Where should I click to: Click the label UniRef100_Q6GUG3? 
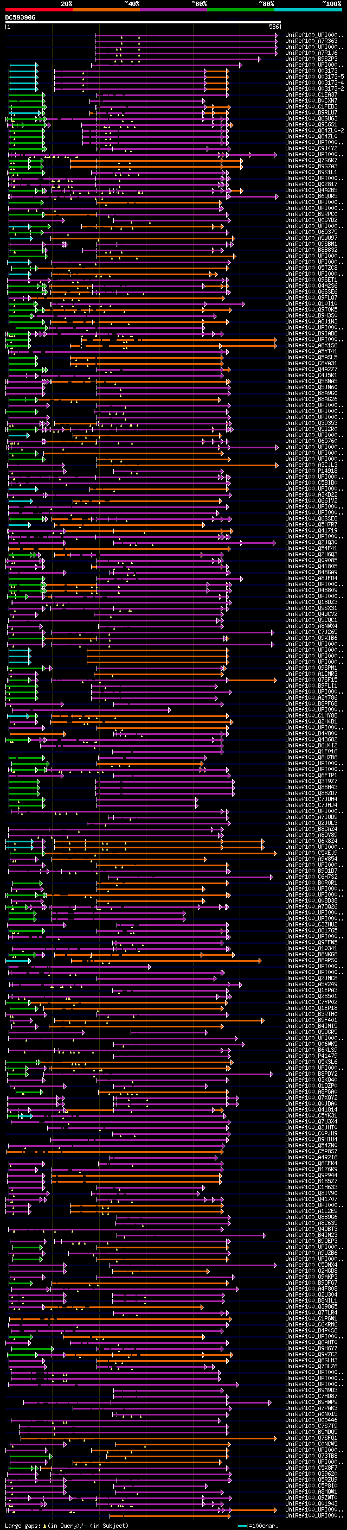(x=311, y=118)
